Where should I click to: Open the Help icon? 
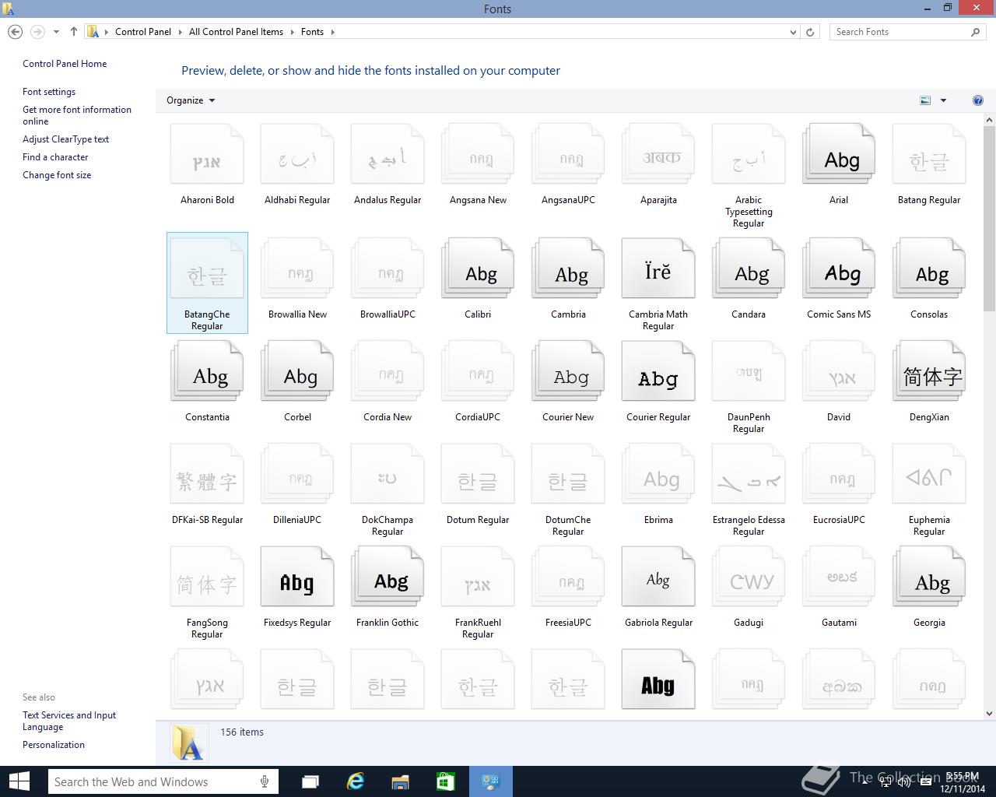(977, 100)
